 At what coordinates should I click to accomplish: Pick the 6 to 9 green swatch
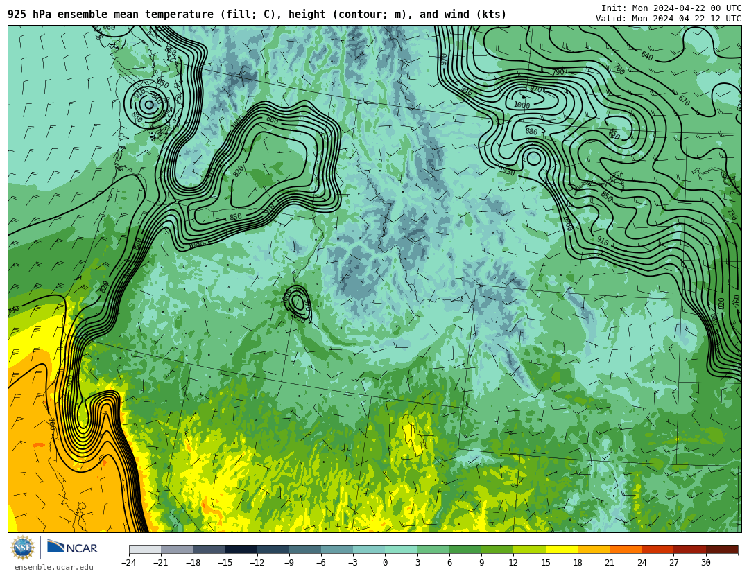[465, 549]
